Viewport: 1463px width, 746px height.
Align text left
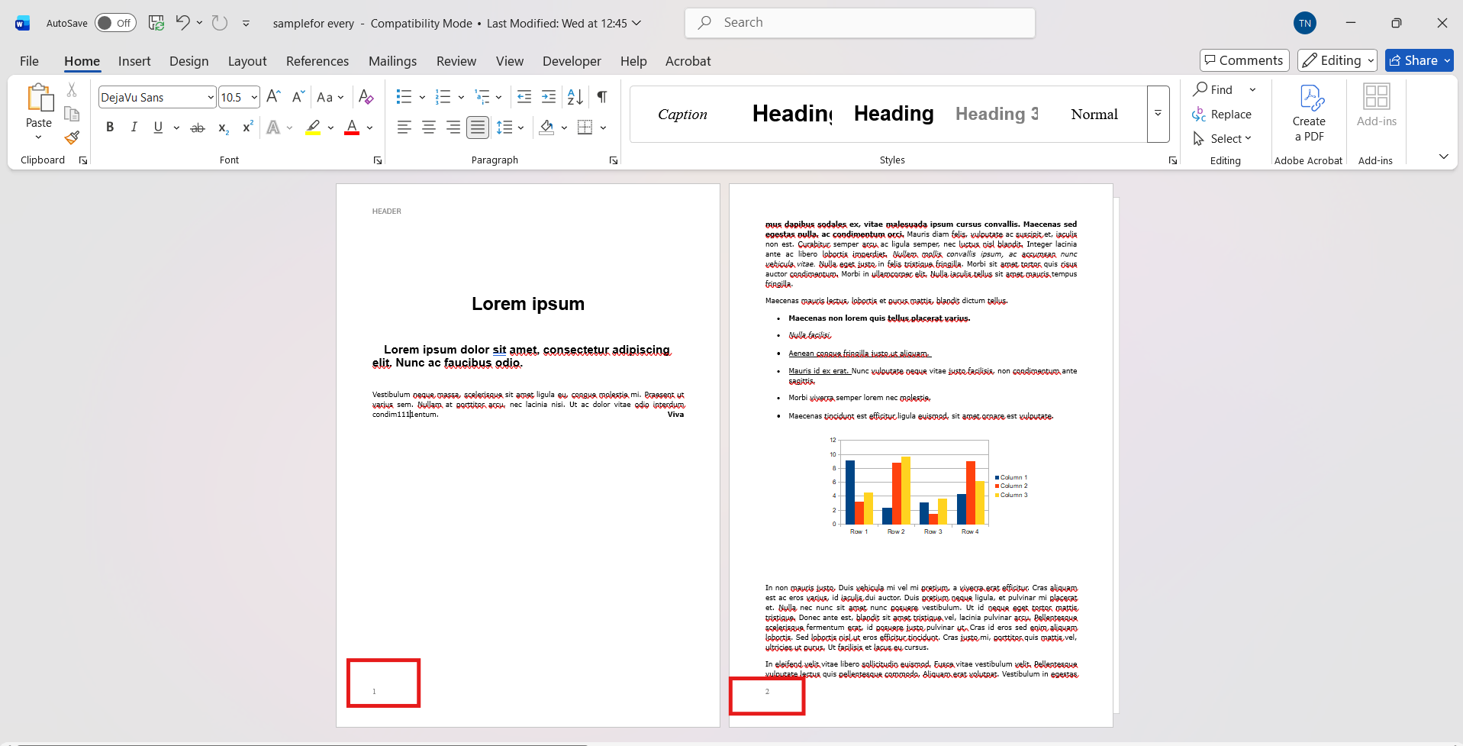click(404, 128)
